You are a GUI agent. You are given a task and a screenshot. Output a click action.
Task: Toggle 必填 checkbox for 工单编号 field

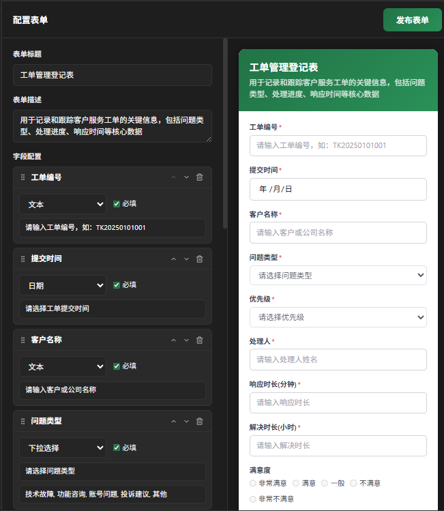click(117, 204)
